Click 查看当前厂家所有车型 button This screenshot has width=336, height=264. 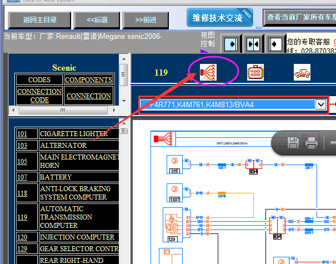(300, 17)
